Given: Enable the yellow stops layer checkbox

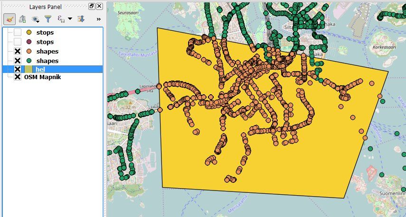Looking at the screenshot, I should pos(18,32).
